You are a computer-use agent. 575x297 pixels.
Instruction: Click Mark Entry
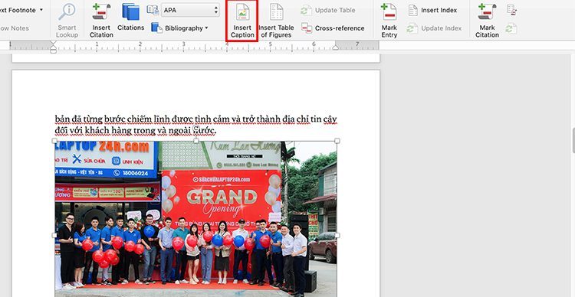(x=389, y=21)
